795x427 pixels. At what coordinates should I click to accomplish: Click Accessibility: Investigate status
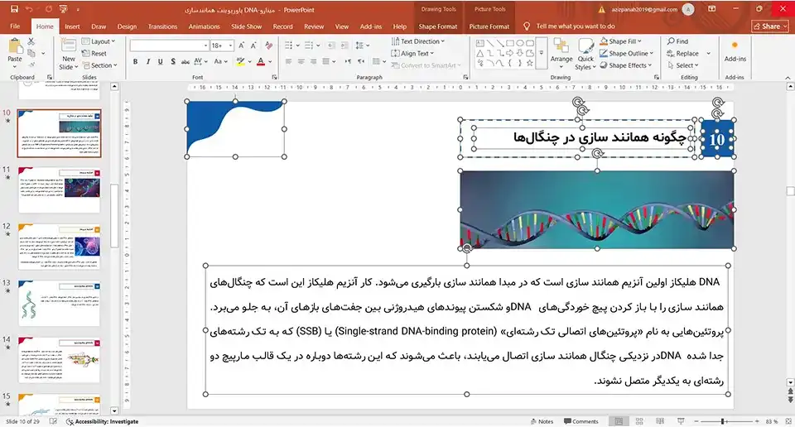(102, 421)
